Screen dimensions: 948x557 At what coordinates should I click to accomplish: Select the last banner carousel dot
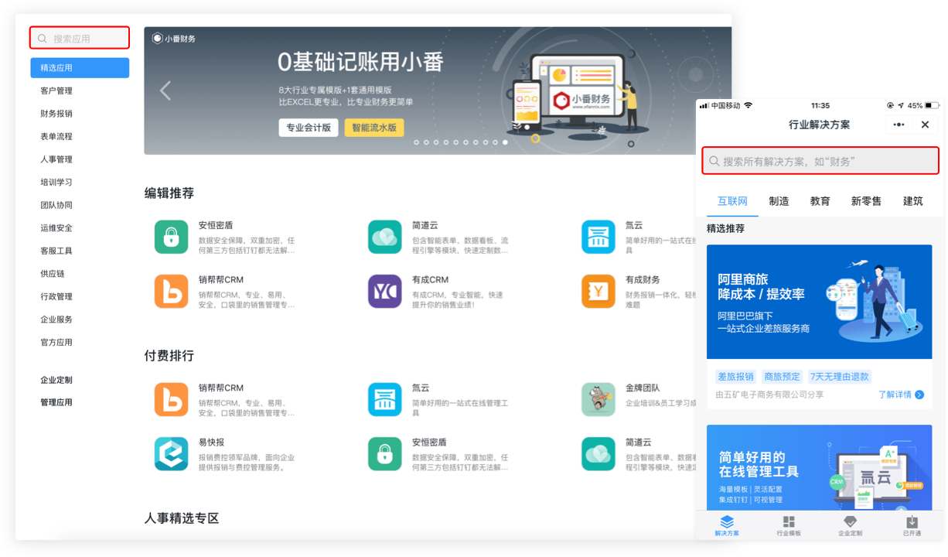point(505,142)
